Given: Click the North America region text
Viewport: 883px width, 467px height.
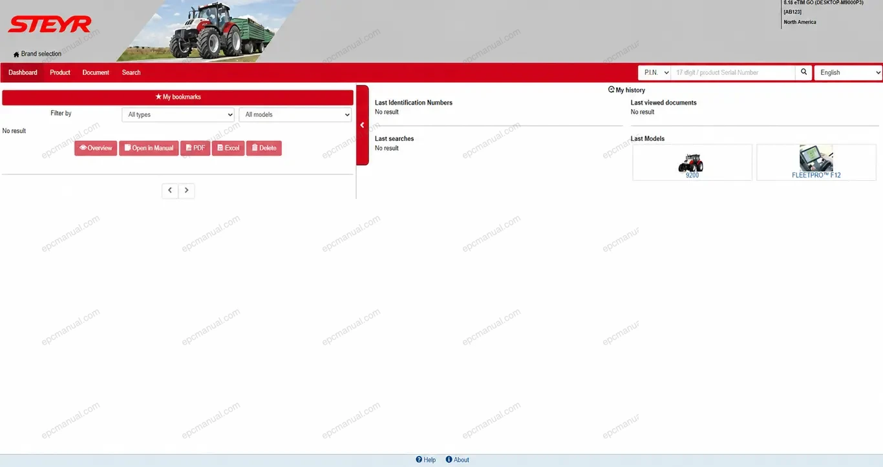Looking at the screenshot, I should [800, 22].
